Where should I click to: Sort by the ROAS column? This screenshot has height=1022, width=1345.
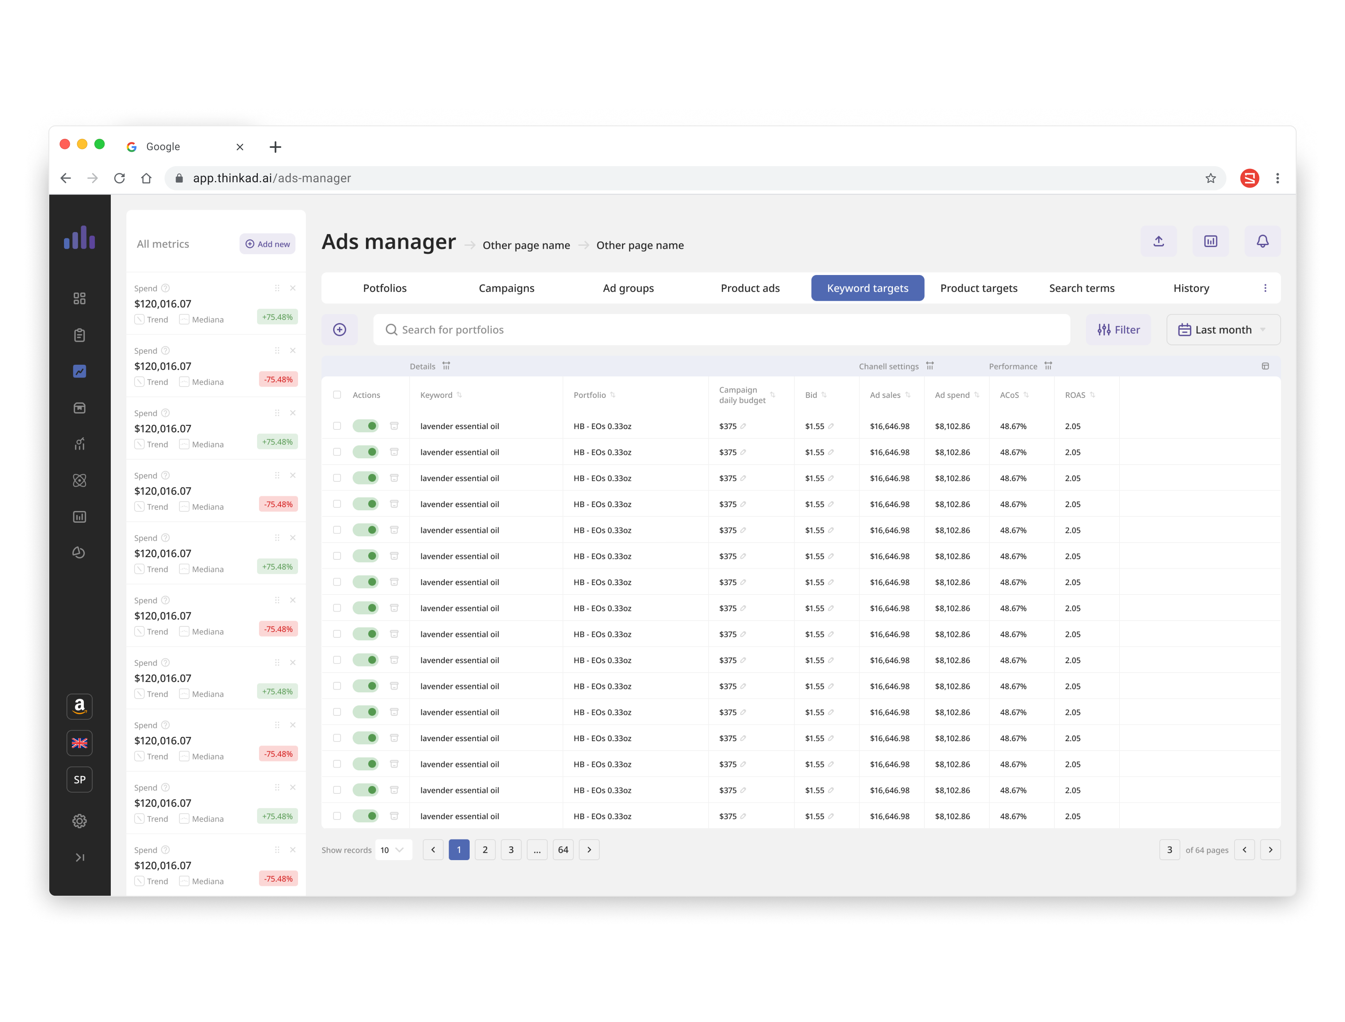pyautogui.click(x=1093, y=395)
